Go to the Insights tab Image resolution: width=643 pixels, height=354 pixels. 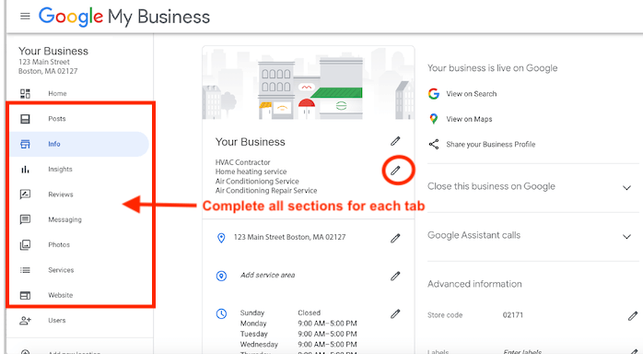(x=60, y=169)
